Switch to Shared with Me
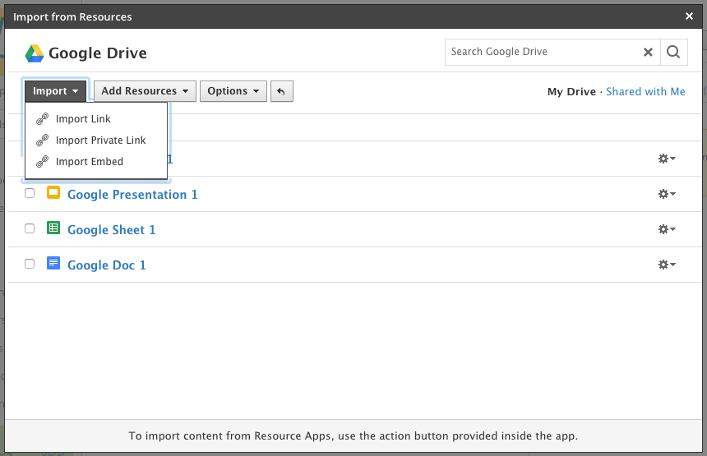Image resolution: width=707 pixels, height=456 pixels. [645, 91]
